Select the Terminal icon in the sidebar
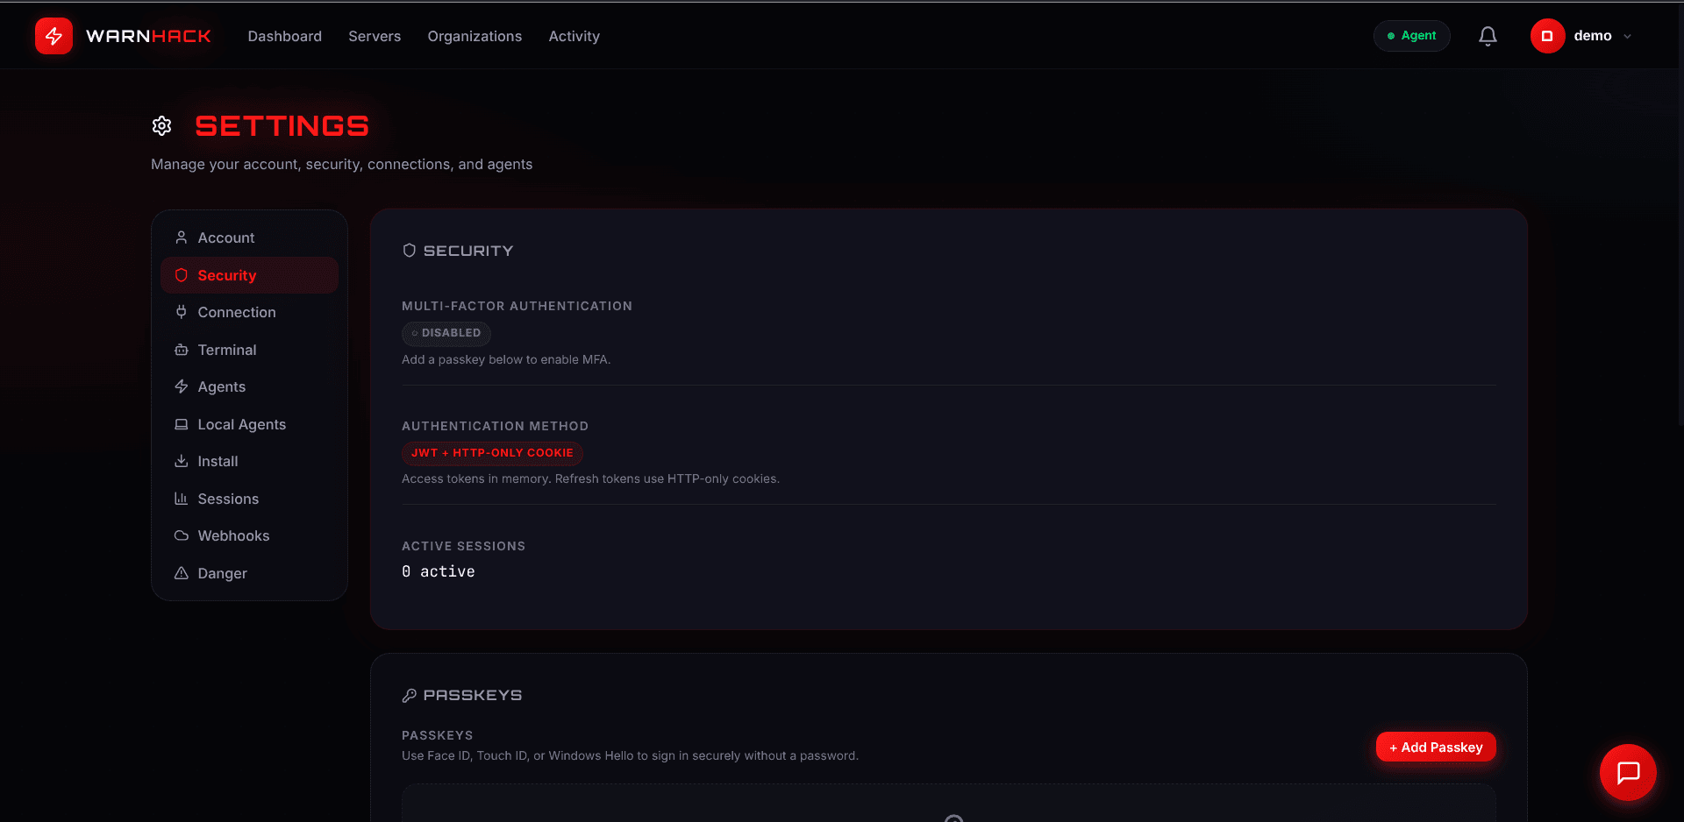This screenshot has width=1684, height=822. (x=181, y=349)
